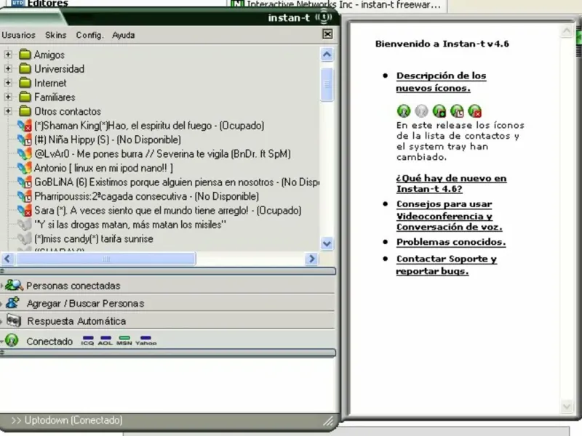The image size is (582, 436).
Task: Click MSN away icon beside GoBLiNA contact
Action: (25, 182)
